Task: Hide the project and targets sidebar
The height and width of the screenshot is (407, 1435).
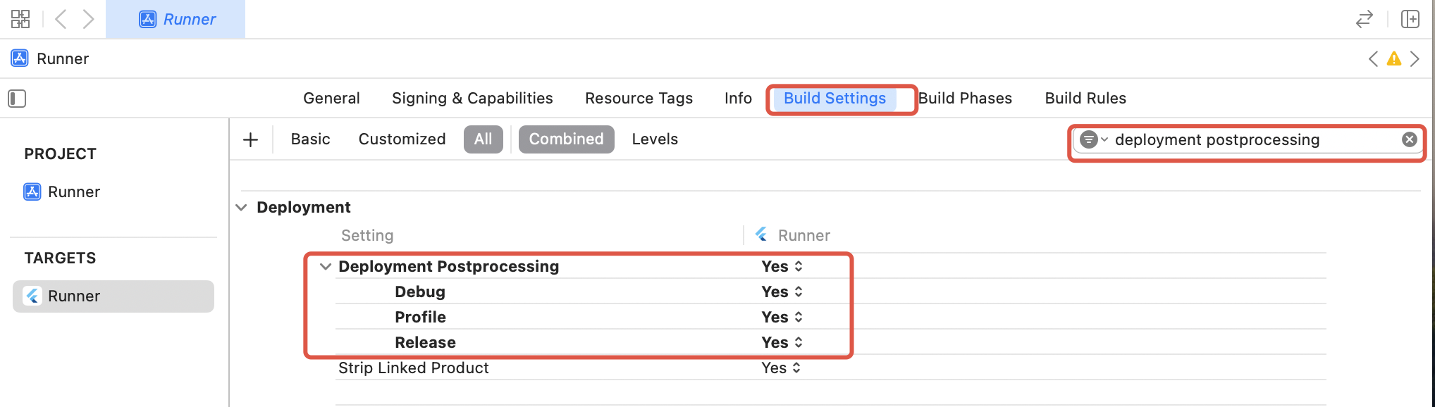Action: click(x=17, y=99)
